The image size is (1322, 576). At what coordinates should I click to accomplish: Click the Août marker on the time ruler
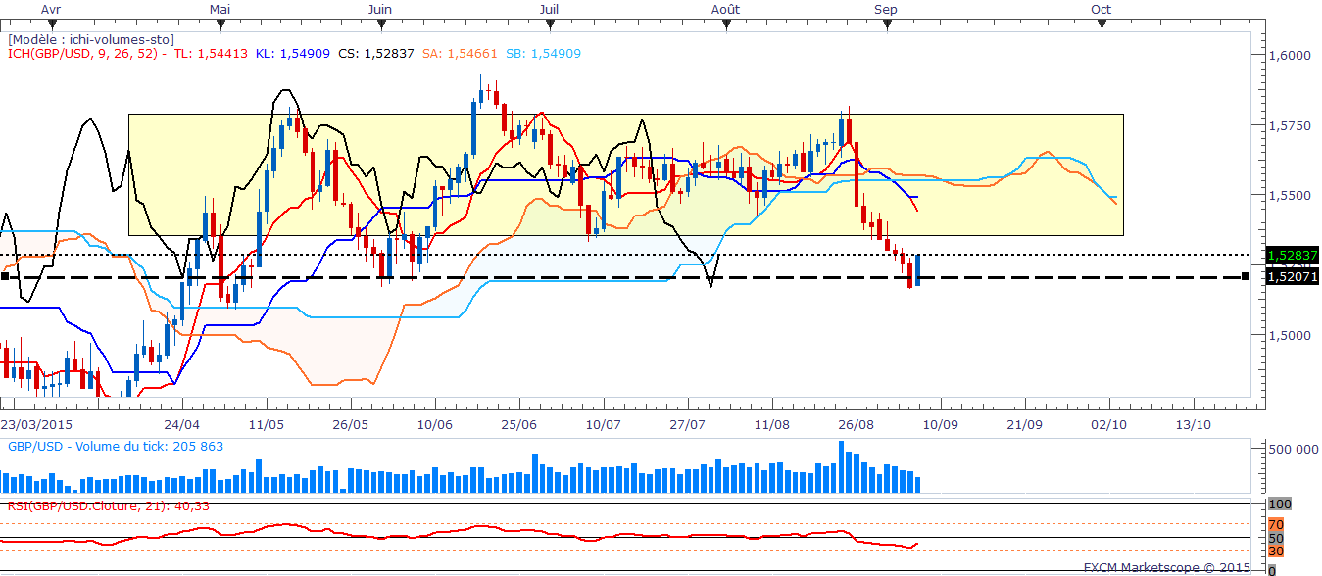(x=726, y=24)
